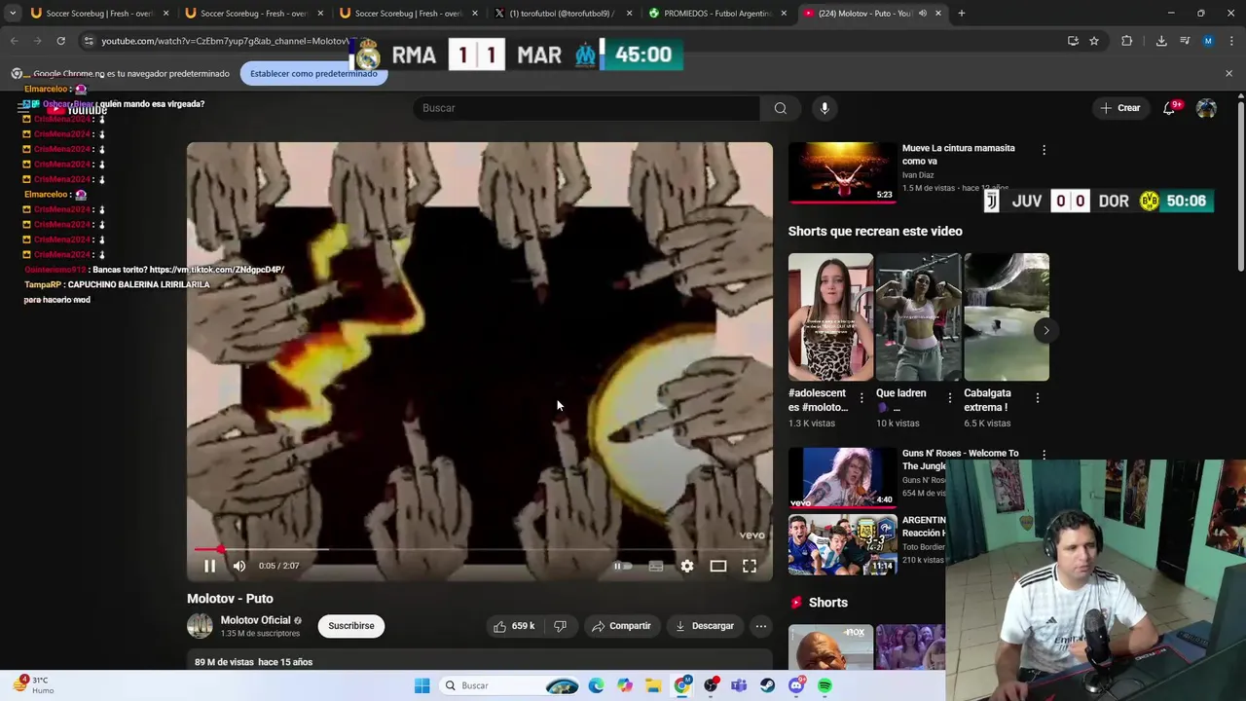Screen dimensions: 1246x701
Task: Start voice search with microphone icon
Action: (x=825, y=108)
